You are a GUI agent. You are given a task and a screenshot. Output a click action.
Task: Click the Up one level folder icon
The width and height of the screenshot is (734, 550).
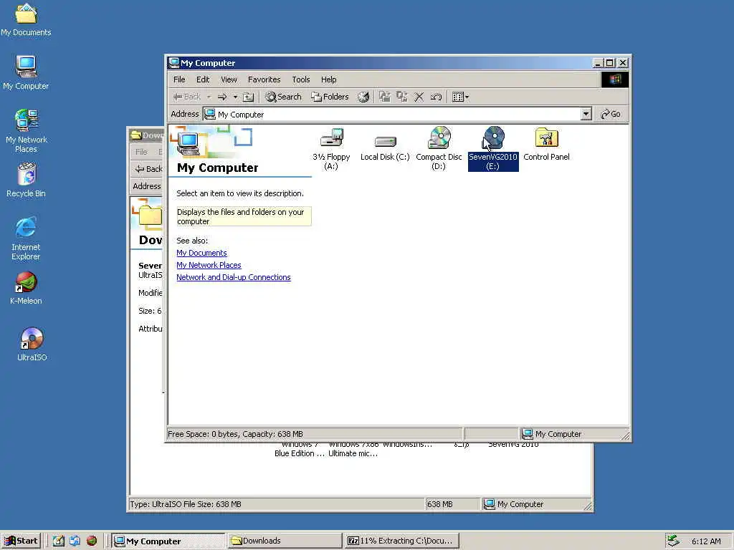(x=249, y=97)
